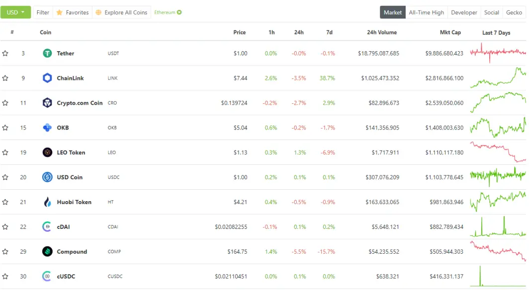Click the Crypto.com Coin logo icon
This screenshot has width=529, height=290.
tap(47, 103)
